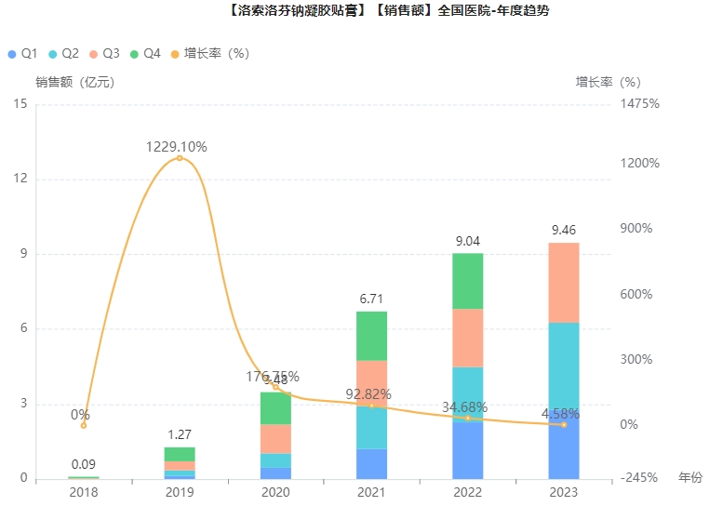709x506 pixels.
Task: Select the orange Q3 segment of 2021 bar
Action: click(x=371, y=383)
